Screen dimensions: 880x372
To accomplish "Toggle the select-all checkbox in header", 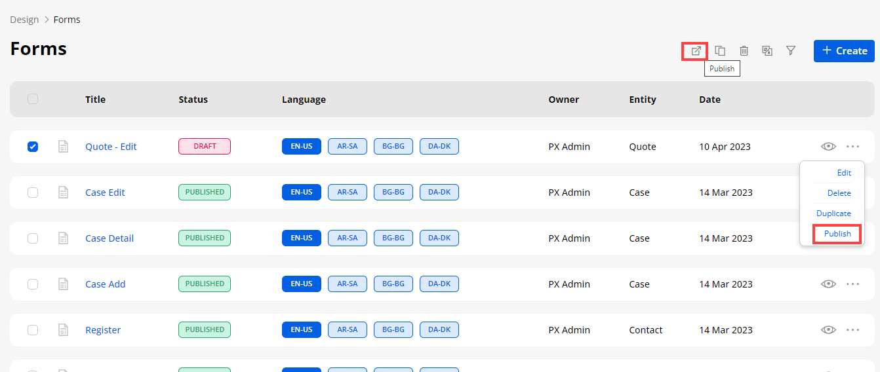I will pos(33,100).
